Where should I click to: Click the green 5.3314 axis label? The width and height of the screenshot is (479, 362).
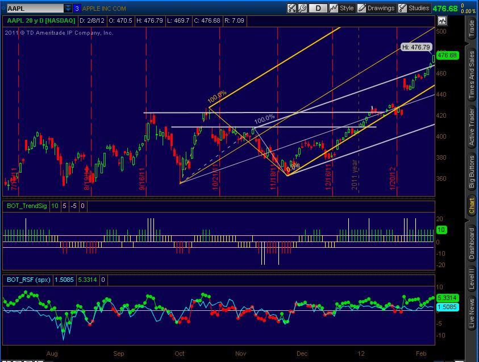click(447, 298)
